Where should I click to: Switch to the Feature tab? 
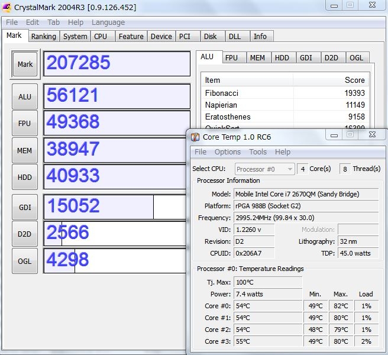131,37
